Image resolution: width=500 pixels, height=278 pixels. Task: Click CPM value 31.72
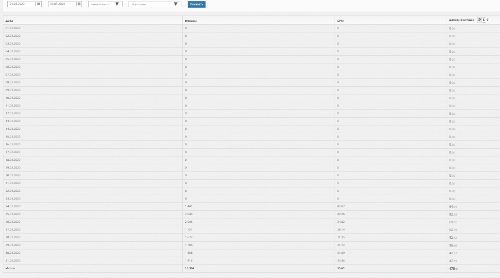tap(341, 245)
